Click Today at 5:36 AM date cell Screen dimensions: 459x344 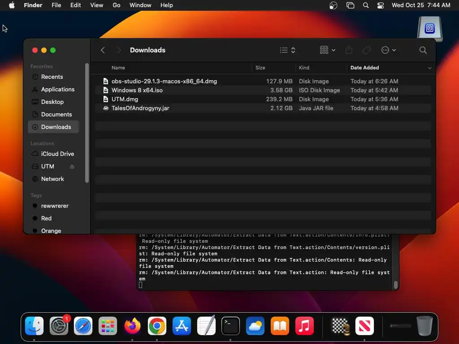[374, 99]
